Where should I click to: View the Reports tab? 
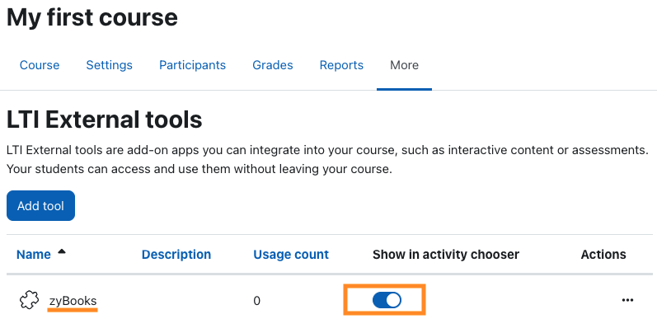[x=341, y=65]
